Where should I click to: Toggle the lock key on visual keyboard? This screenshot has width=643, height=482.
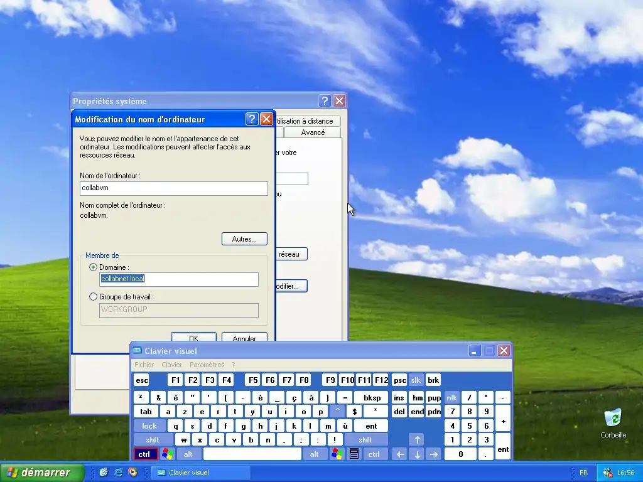[x=149, y=426]
